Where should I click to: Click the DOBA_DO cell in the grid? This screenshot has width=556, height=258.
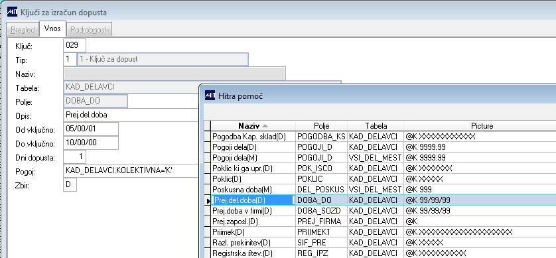[321, 200]
